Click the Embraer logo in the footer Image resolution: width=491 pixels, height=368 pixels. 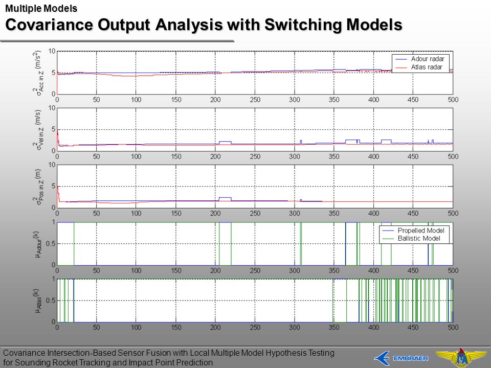pyautogui.click(x=401, y=358)
